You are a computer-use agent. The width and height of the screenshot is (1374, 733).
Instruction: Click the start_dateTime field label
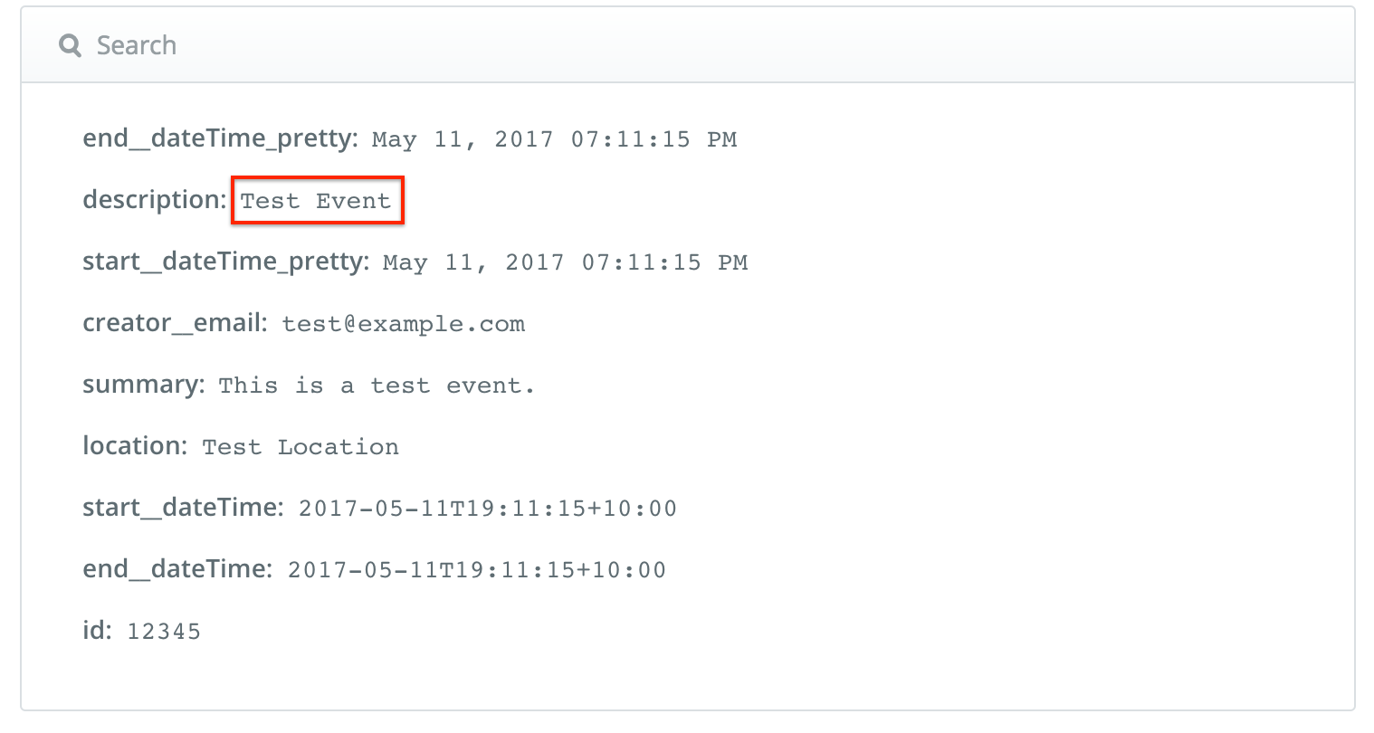184,507
